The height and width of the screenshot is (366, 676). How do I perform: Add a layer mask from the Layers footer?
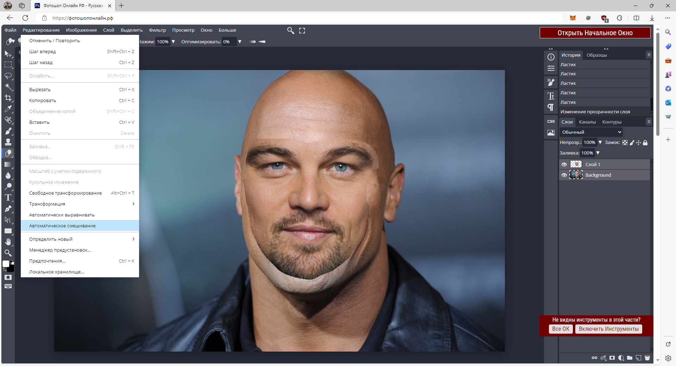[612, 358]
